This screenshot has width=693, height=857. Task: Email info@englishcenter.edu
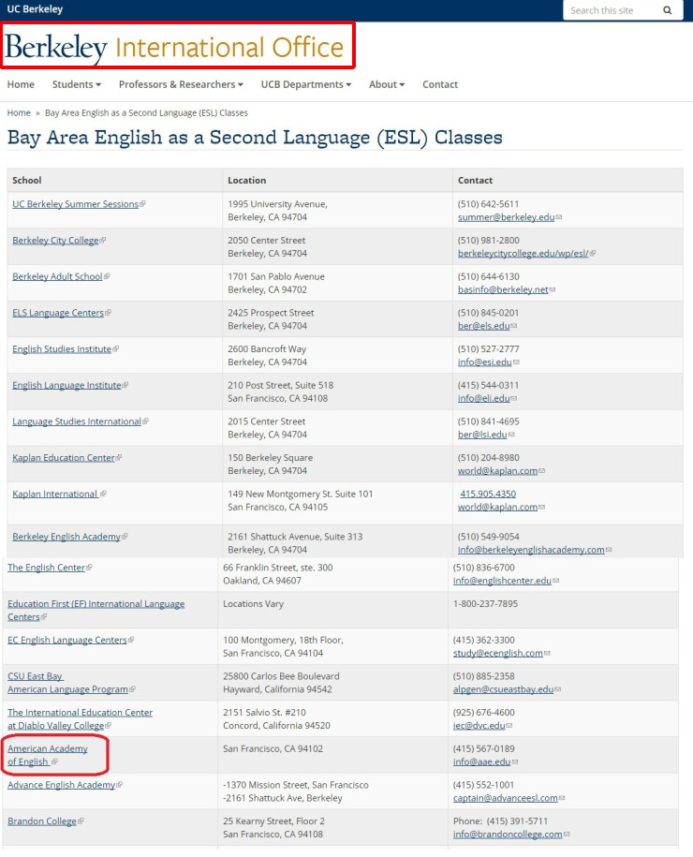502,581
